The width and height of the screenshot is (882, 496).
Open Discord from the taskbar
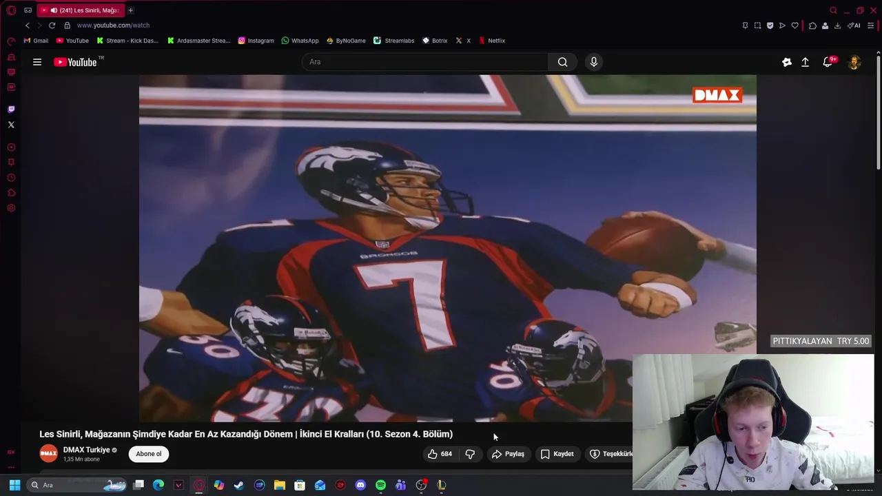point(360,485)
